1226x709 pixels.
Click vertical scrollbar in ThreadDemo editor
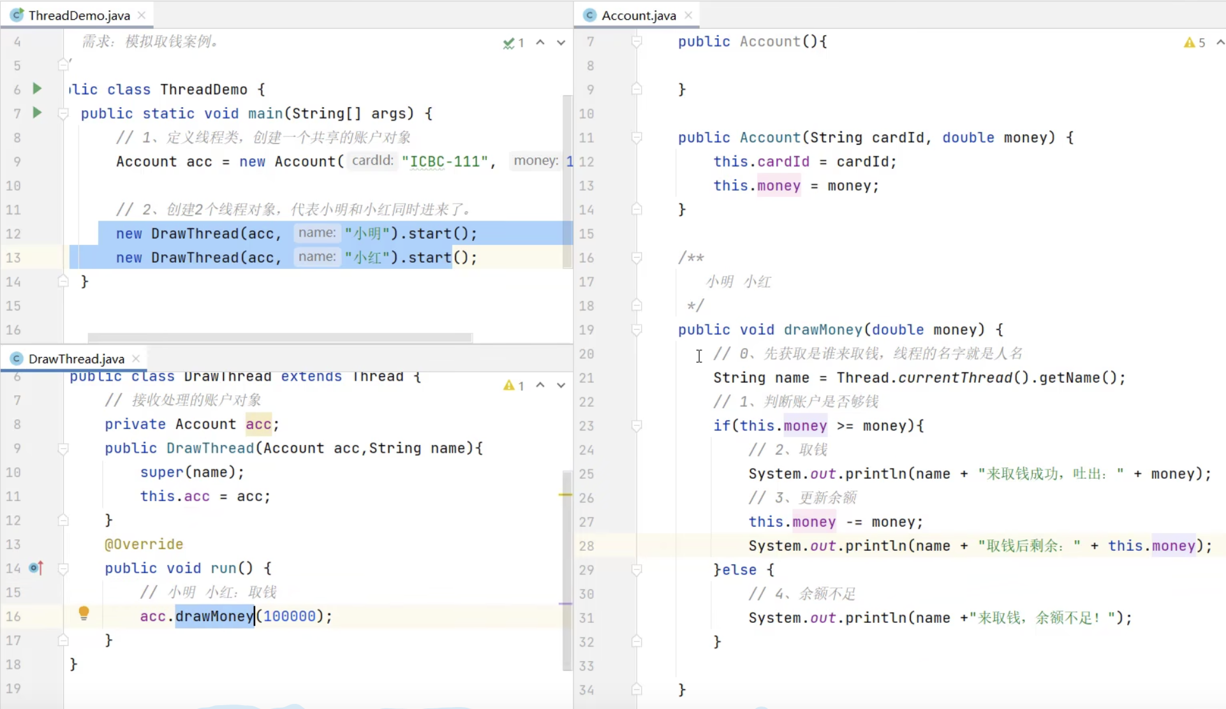(x=567, y=182)
